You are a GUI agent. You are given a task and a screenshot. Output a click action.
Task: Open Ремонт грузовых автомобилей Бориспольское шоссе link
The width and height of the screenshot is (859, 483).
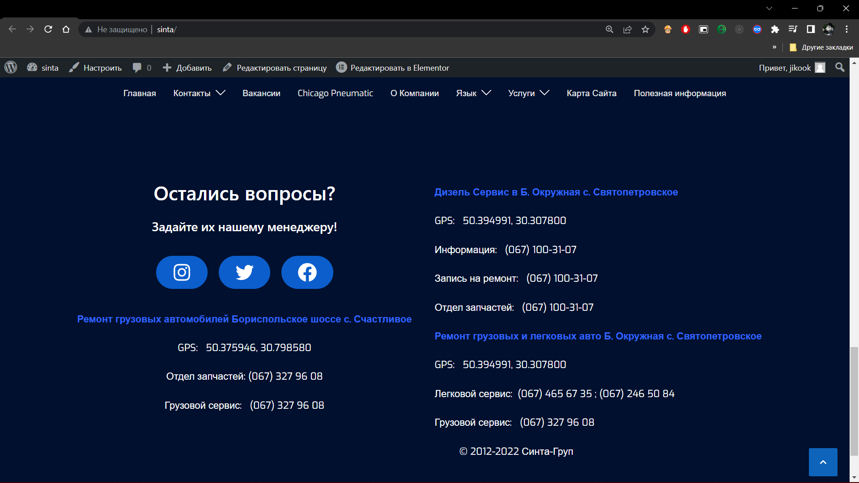point(244,319)
